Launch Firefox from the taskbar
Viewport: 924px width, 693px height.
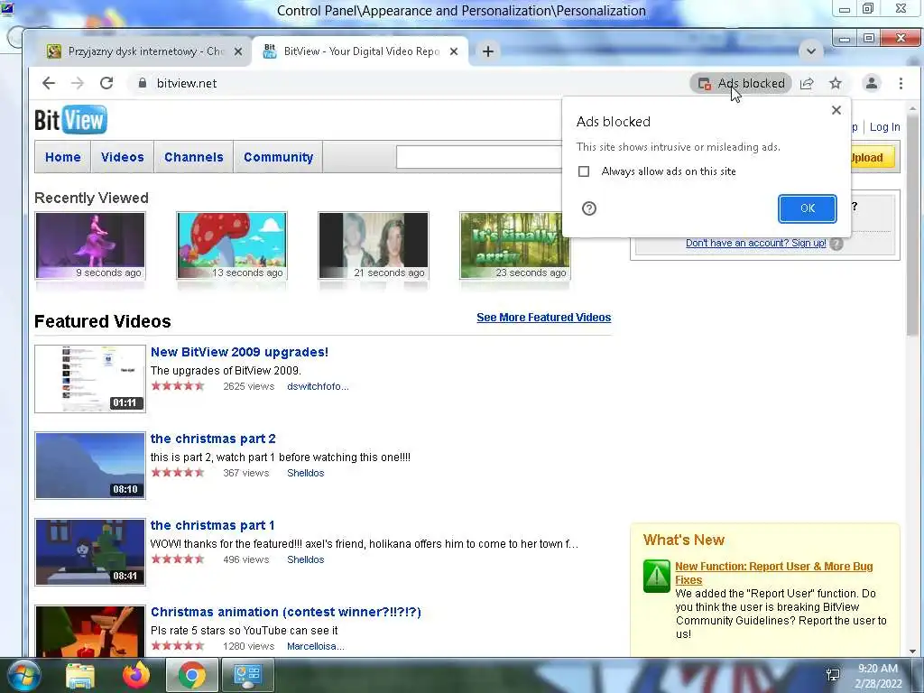136,675
